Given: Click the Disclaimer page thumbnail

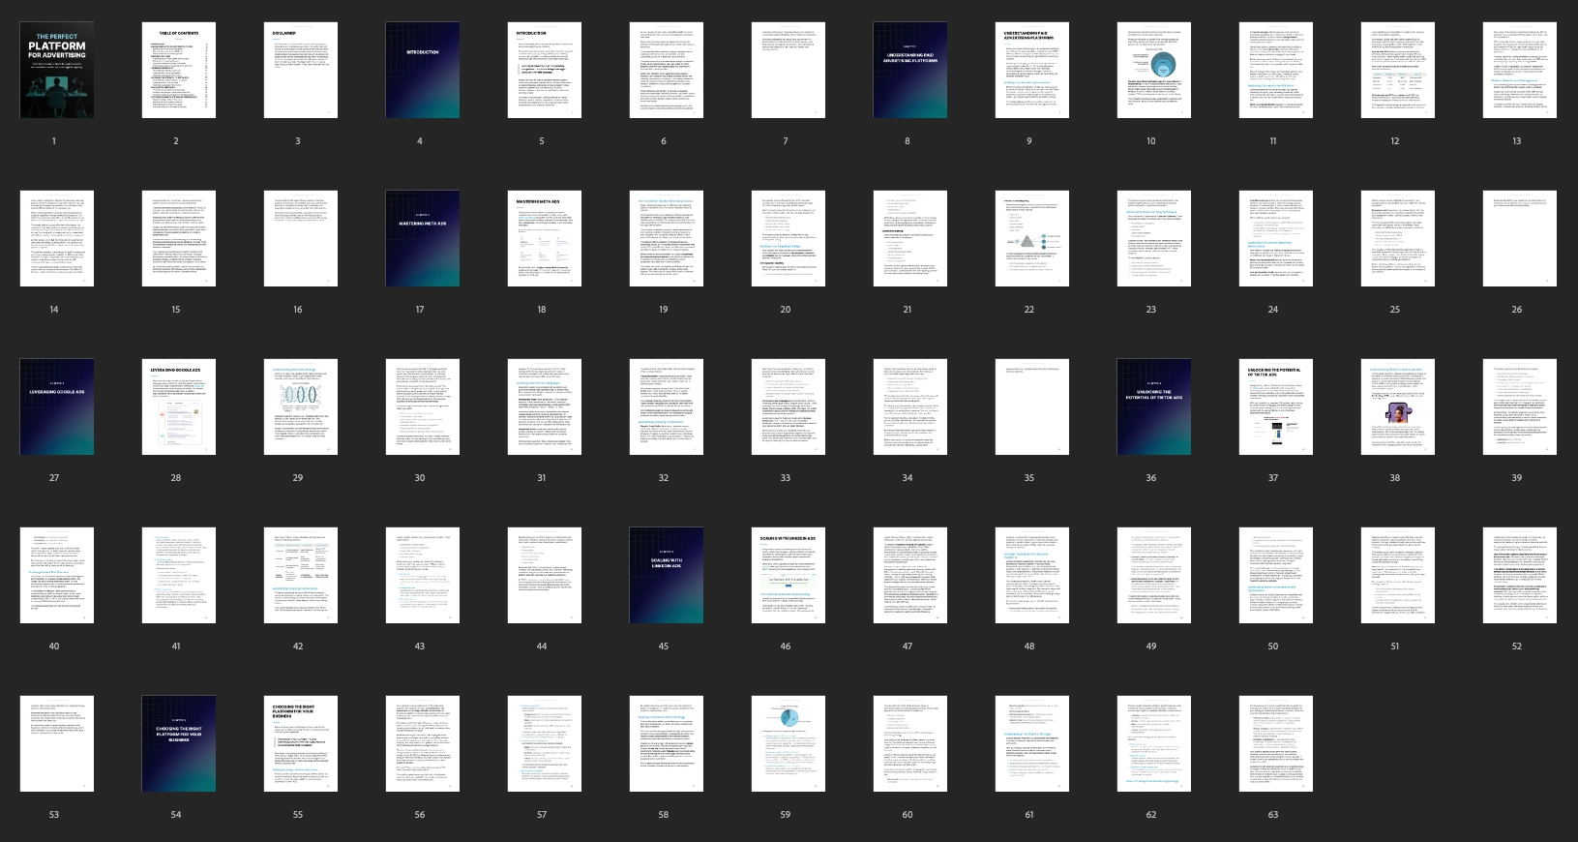Looking at the screenshot, I should point(301,71).
